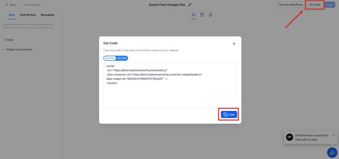Switch to desktop preview icon

tap(193, 15)
